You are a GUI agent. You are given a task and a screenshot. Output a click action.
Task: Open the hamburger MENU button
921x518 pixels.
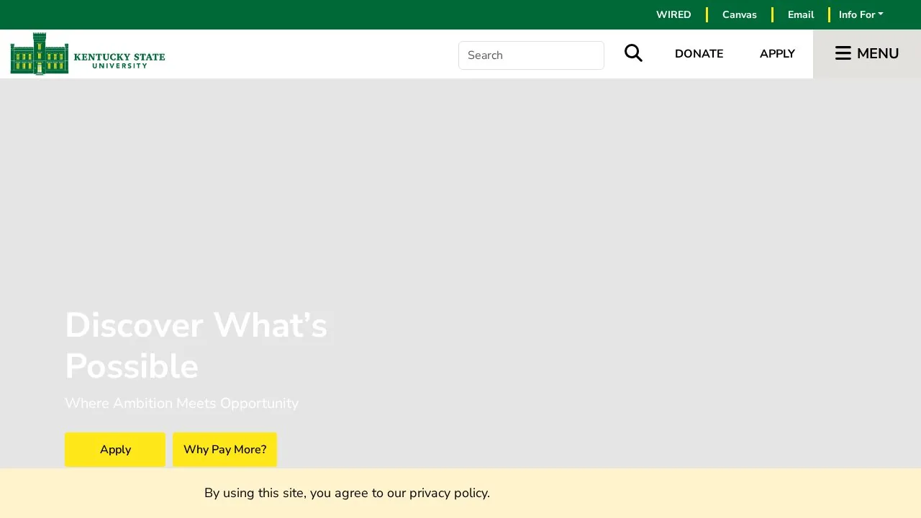pos(867,54)
